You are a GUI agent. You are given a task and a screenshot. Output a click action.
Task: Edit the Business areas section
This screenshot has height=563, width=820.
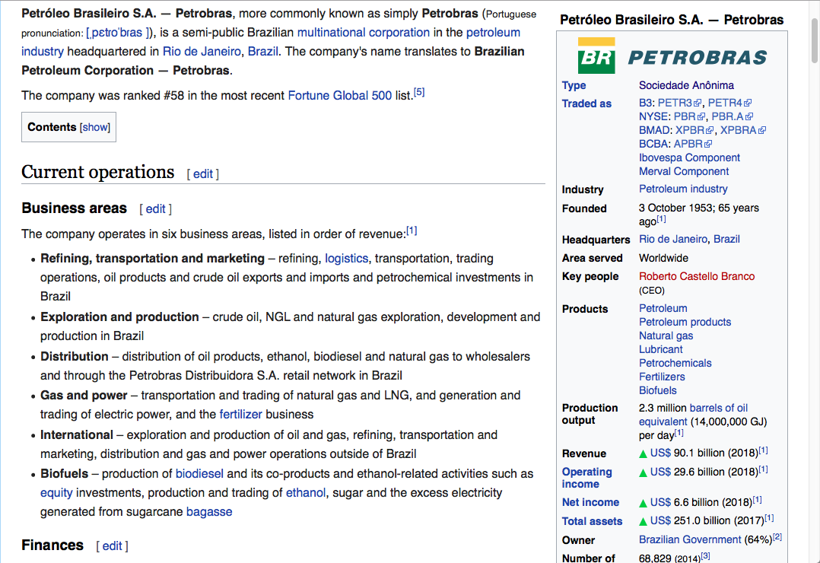[x=155, y=209]
